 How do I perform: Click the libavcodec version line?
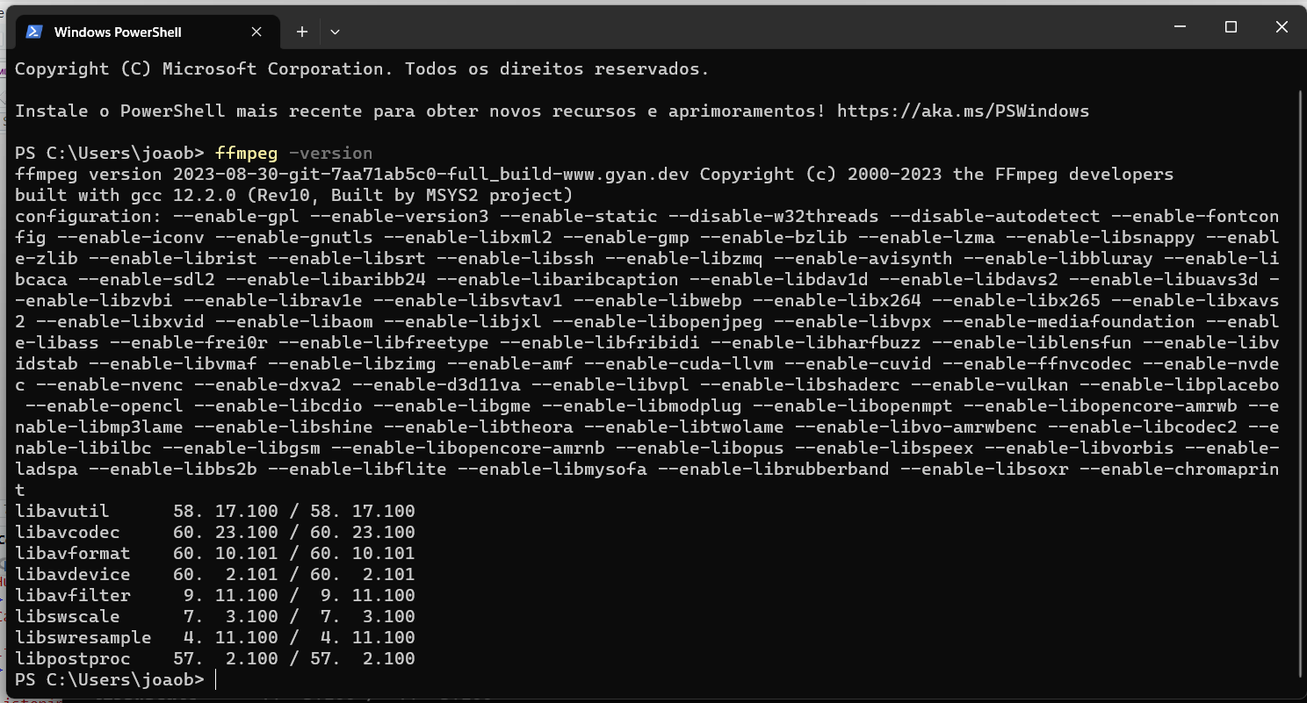click(x=215, y=533)
